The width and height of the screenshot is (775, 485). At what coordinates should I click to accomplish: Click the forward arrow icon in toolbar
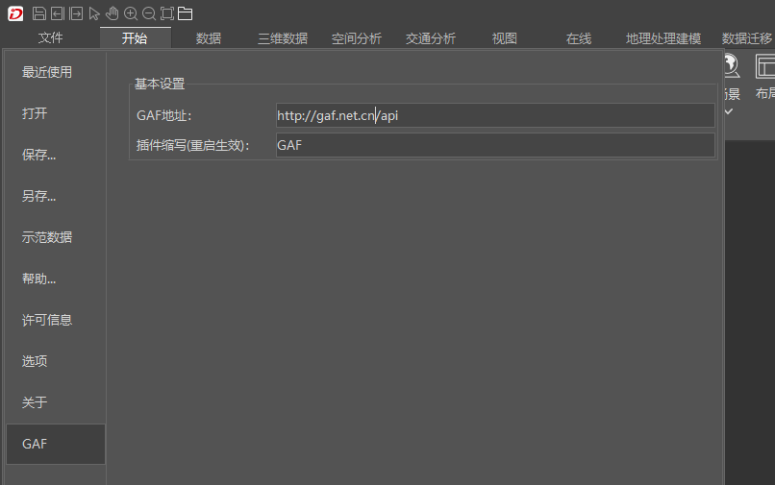point(76,13)
